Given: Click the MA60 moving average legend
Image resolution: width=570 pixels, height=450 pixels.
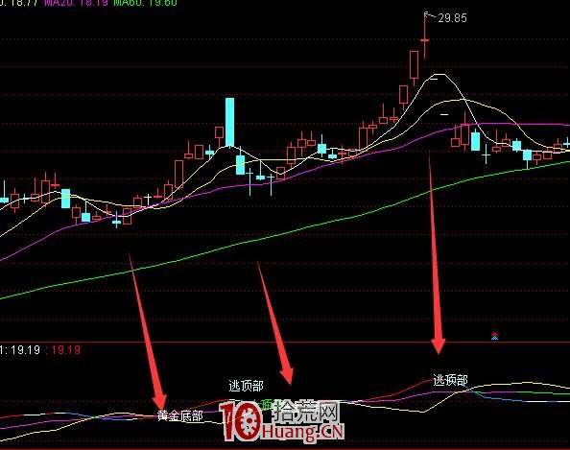Looking at the screenshot, I should (x=145, y=3).
